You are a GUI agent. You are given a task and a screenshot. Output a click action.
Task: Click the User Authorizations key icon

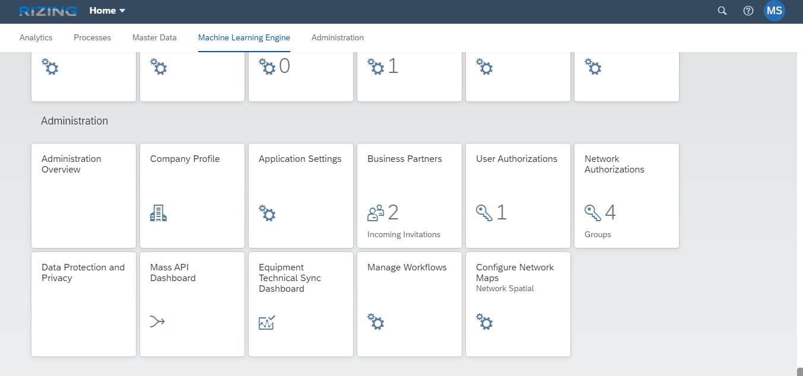[x=484, y=213]
